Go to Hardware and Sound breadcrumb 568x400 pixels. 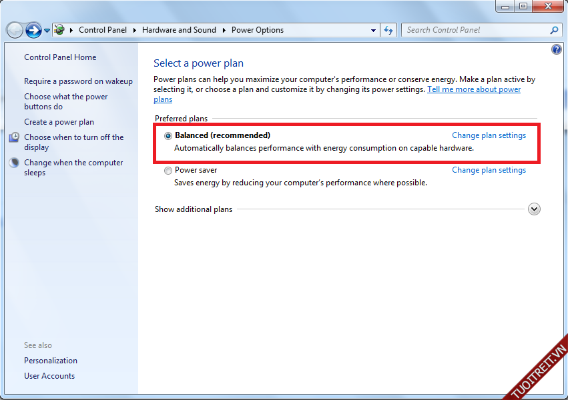tap(179, 30)
